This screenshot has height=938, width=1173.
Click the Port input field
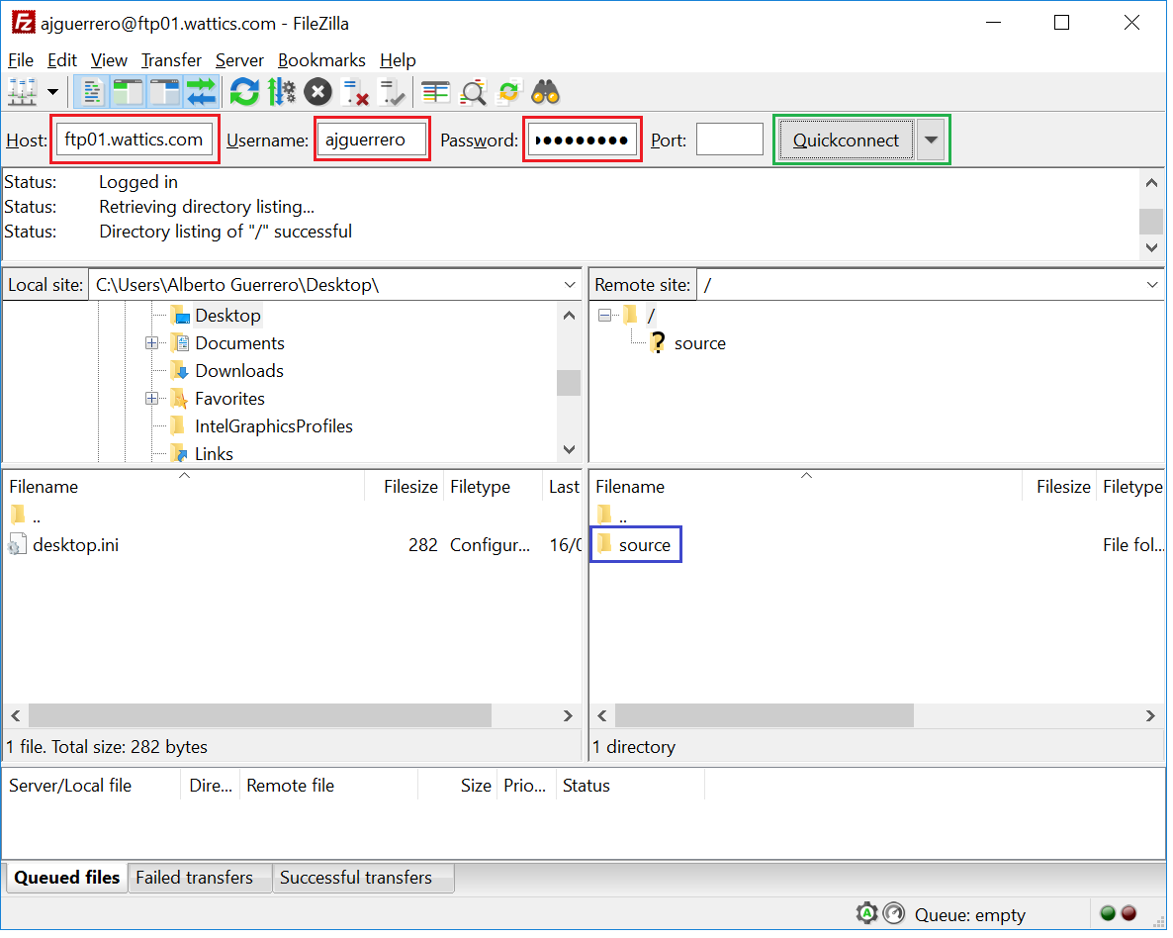tap(729, 140)
